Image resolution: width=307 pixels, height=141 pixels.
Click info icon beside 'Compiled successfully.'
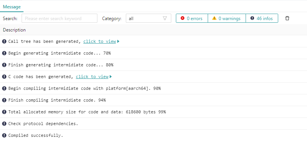[x=4, y=135]
